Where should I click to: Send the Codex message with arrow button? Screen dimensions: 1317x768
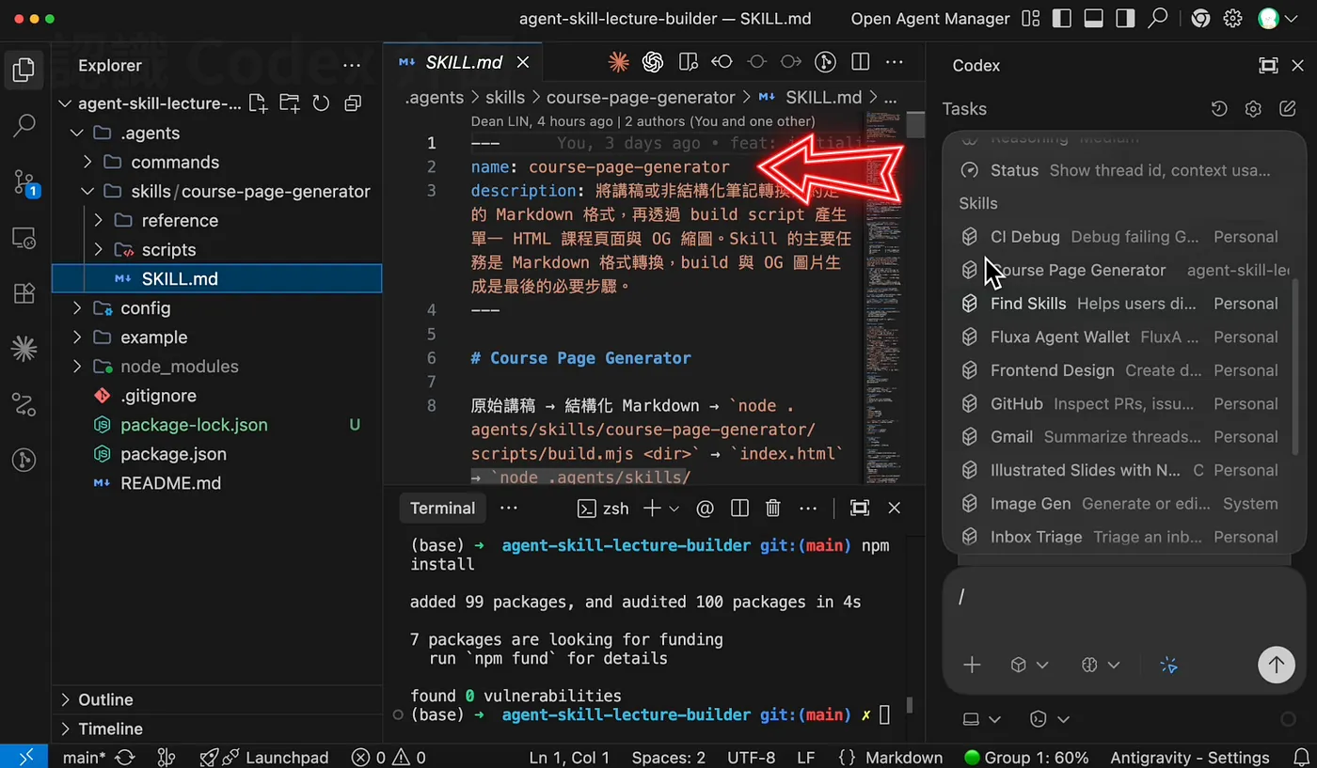coord(1277,666)
